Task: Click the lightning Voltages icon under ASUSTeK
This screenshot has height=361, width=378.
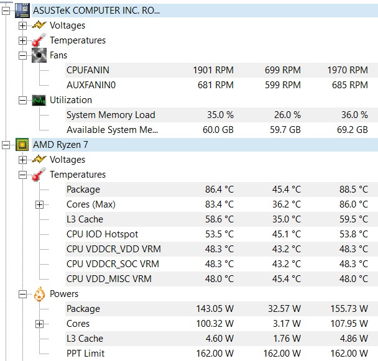Action: (39, 25)
